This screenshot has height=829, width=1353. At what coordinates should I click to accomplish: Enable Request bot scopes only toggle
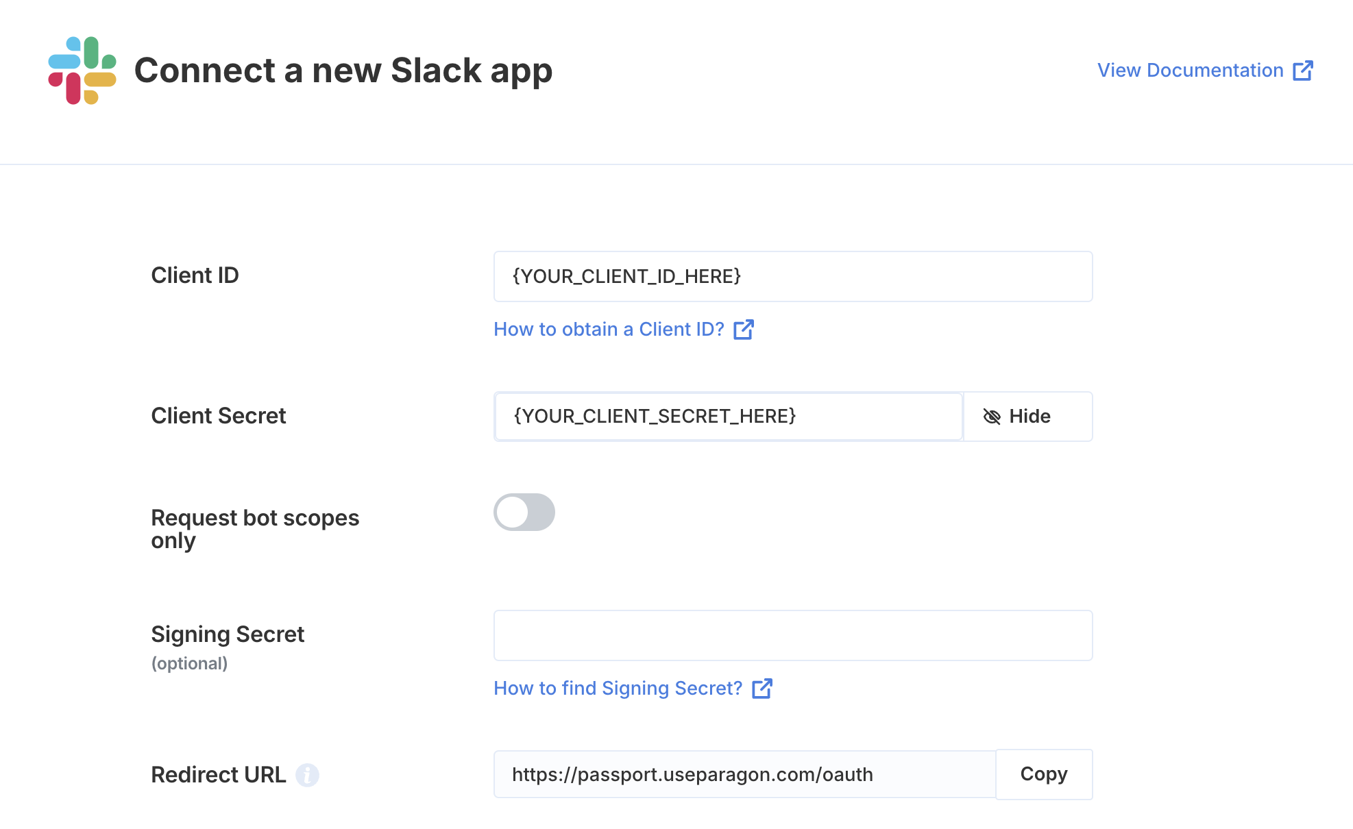[x=524, y=512]
